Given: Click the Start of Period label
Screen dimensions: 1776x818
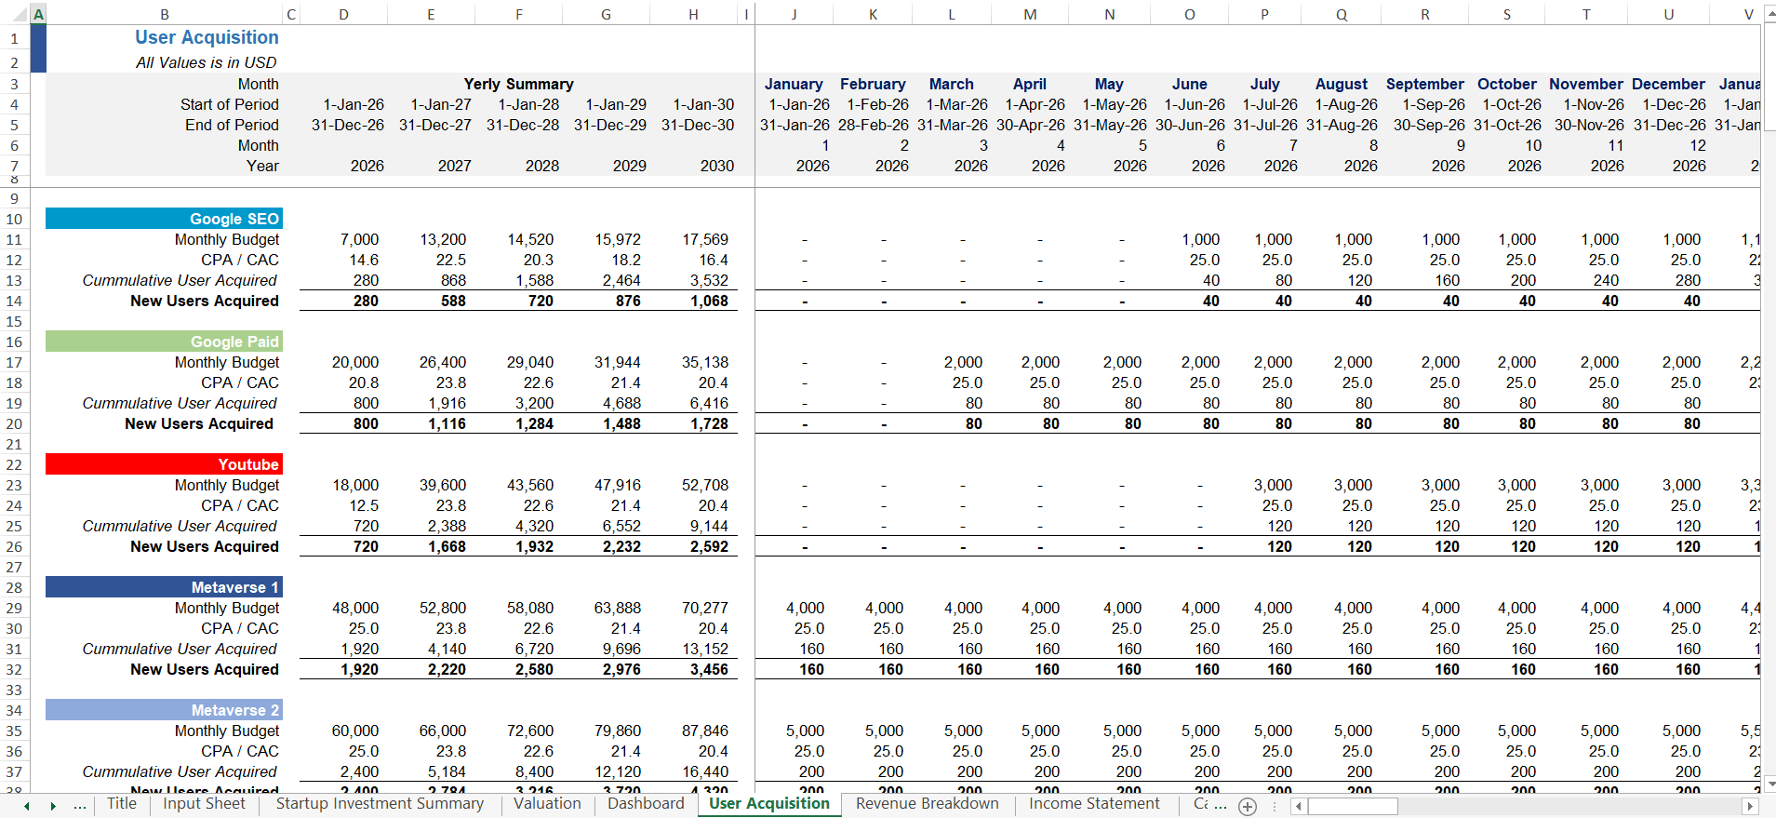Looking at the screenshot, I should point(230,104).
